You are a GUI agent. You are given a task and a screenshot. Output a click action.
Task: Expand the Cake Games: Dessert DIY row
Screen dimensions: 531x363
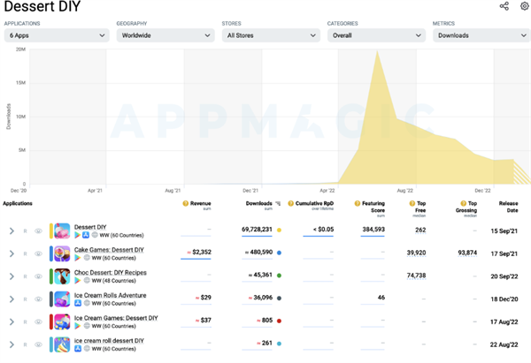tap(12, 253)
